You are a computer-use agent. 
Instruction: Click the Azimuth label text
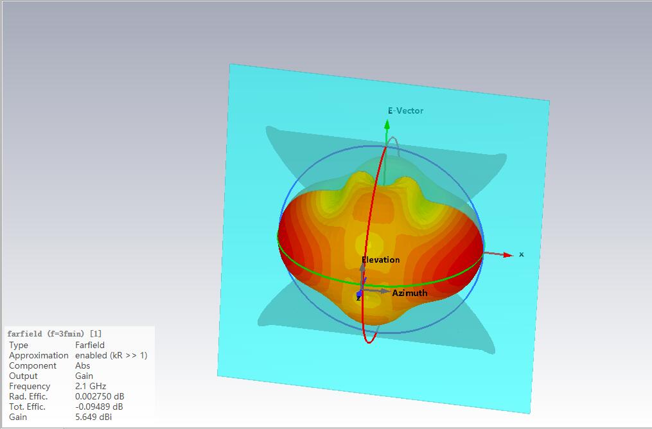409,293
